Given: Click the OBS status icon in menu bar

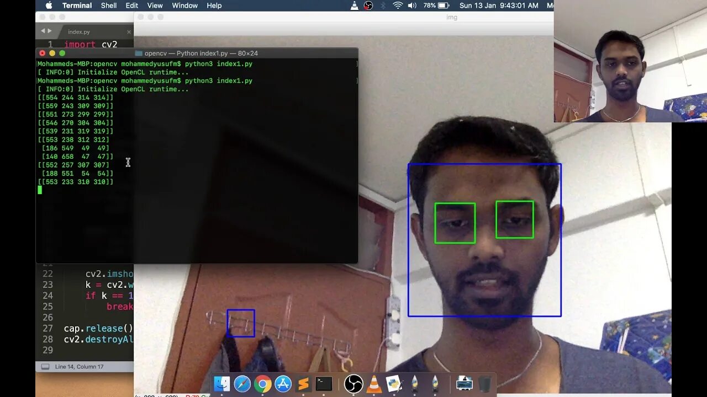Looking at the screenshot, I should [368, 6].
